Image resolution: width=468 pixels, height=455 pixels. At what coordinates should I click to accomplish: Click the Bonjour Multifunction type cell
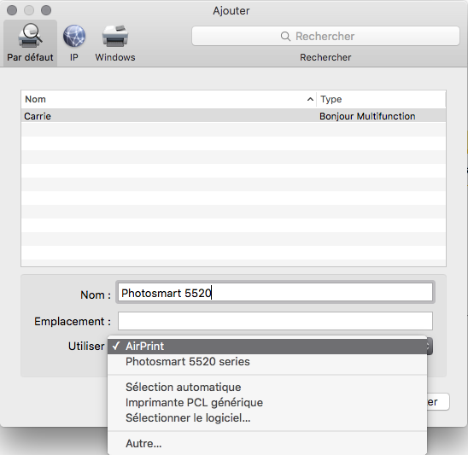(x=367, y=116)
